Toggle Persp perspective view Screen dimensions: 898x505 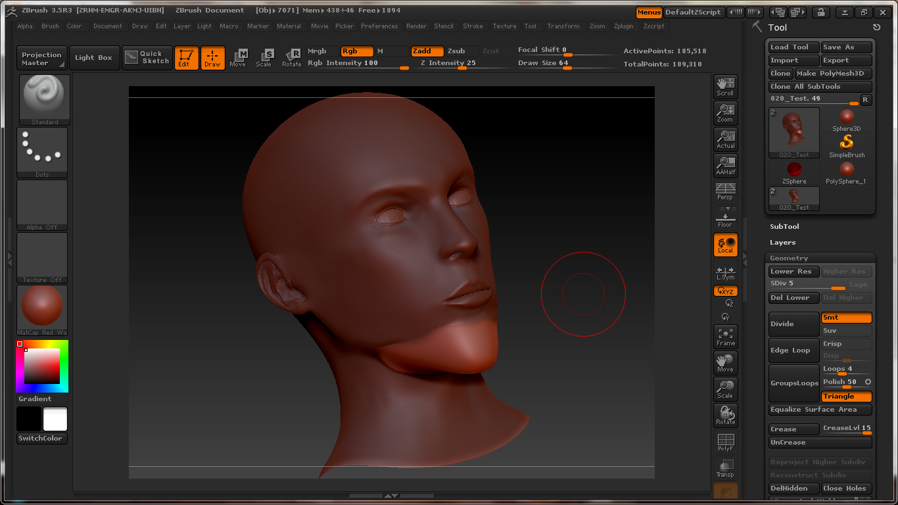coord(725,191)
